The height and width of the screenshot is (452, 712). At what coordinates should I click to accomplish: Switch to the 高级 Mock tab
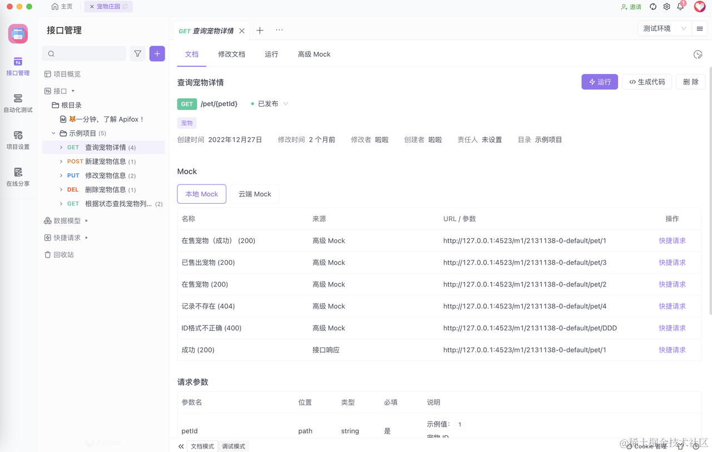[314, 54]
